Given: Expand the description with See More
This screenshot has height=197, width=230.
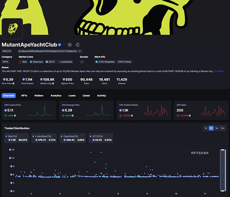Looking at the screenshot, I should click(x=219, y=71).
